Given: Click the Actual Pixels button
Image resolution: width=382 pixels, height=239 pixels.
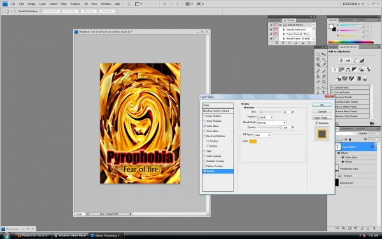Looking at the screenshot, I should (52, 11).
